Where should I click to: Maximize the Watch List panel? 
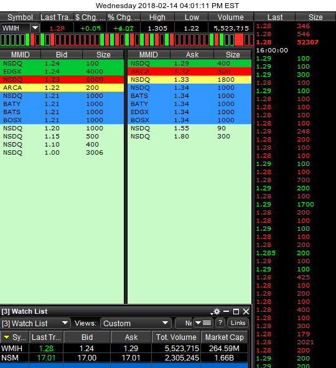(x=236, y=311)
